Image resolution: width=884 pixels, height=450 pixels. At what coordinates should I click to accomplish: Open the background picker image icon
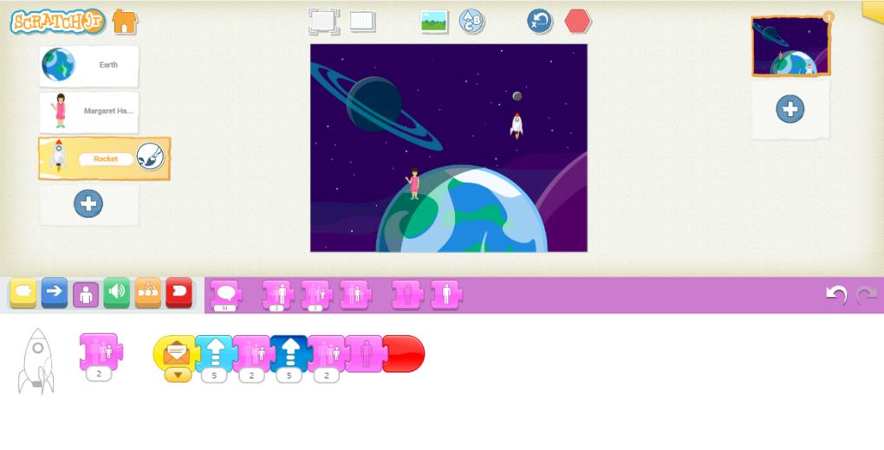[x=434, y=22]
